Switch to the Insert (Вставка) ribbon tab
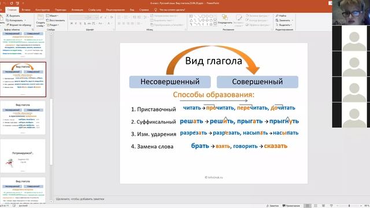 (x=26, y=10)
